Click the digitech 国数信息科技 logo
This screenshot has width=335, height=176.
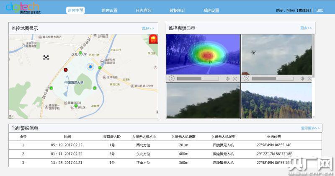click(x=23, y=8)
